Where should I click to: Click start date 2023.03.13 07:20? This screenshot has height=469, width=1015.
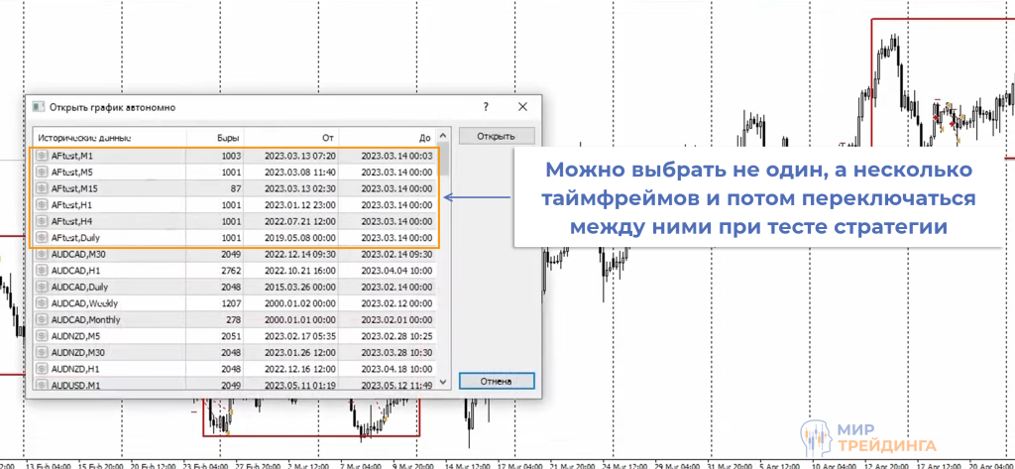pos(299,156)
